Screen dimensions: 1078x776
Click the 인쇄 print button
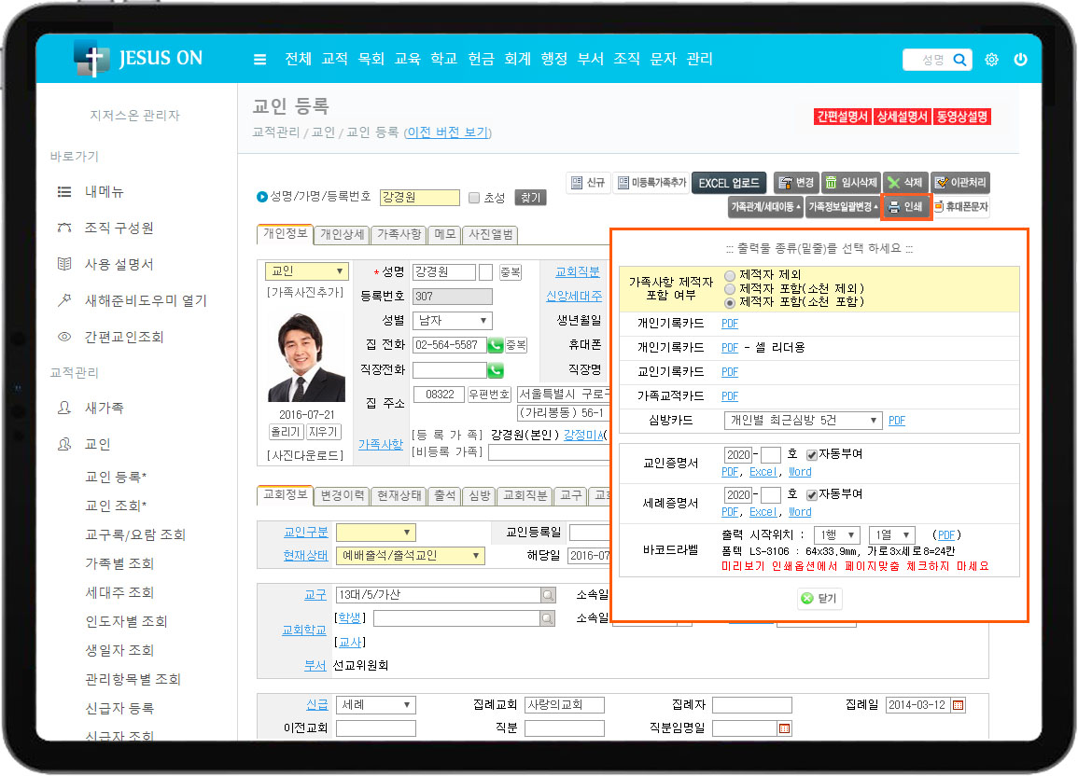click(904, 207)
